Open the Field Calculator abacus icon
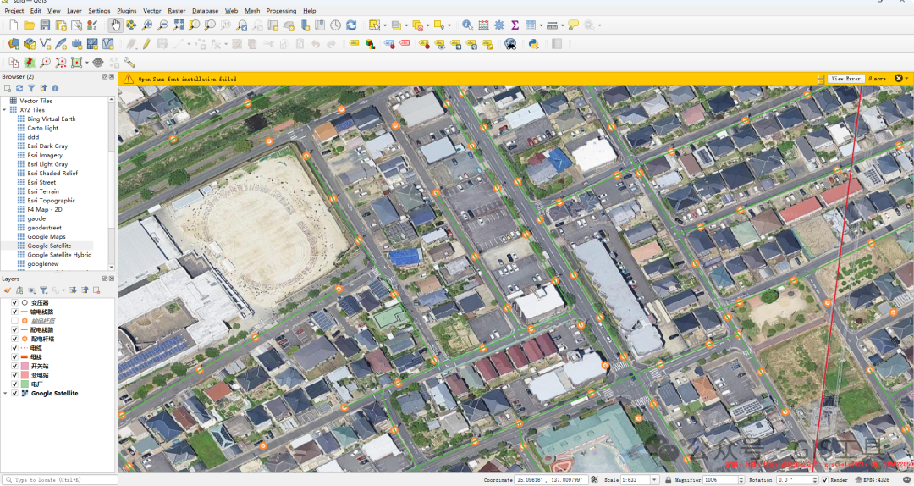The width and height of the screenshot is (914, 486). coord(483,25)
